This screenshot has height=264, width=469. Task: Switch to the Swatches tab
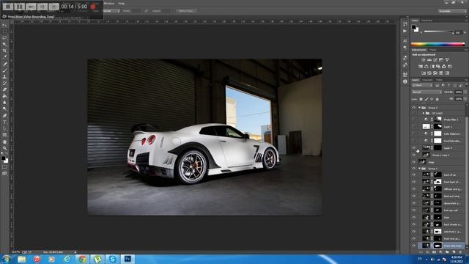point(427,21)
